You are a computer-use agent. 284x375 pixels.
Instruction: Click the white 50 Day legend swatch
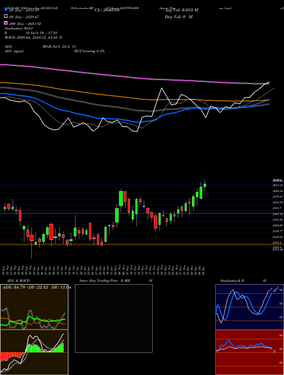[6, 16]
